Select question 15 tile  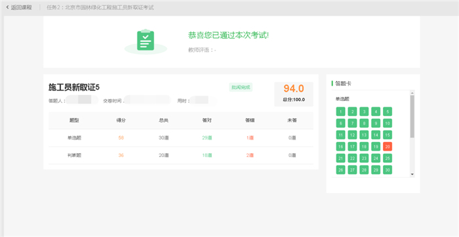(388, 135)
